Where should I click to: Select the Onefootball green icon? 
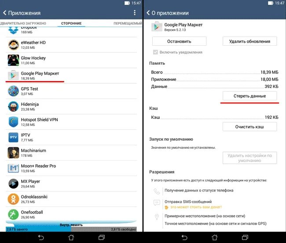pos(13,214)
